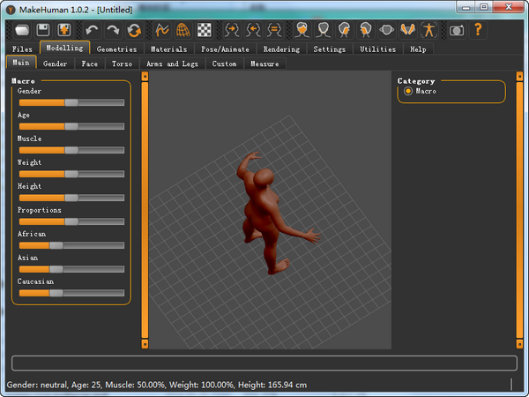Toggle wireframe mesh display

pyautogui.click(x=183, y=30)
